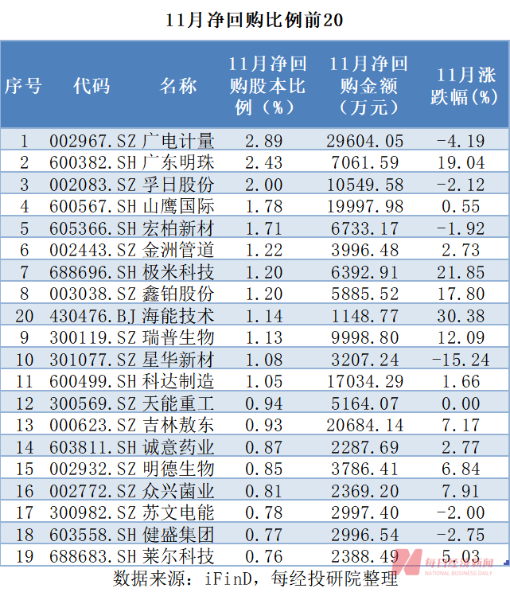The height and width of the screenshot is (596, 510).
Task: Click the name 瑞普生物
Action: 178,337
